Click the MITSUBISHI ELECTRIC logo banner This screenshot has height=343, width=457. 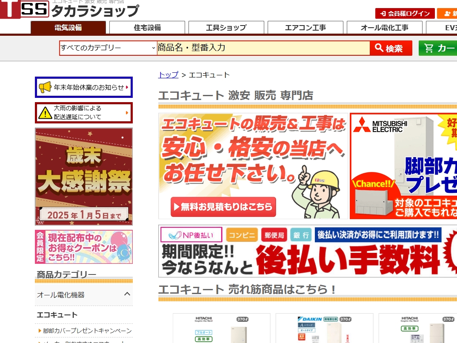(x=378, y=126)
